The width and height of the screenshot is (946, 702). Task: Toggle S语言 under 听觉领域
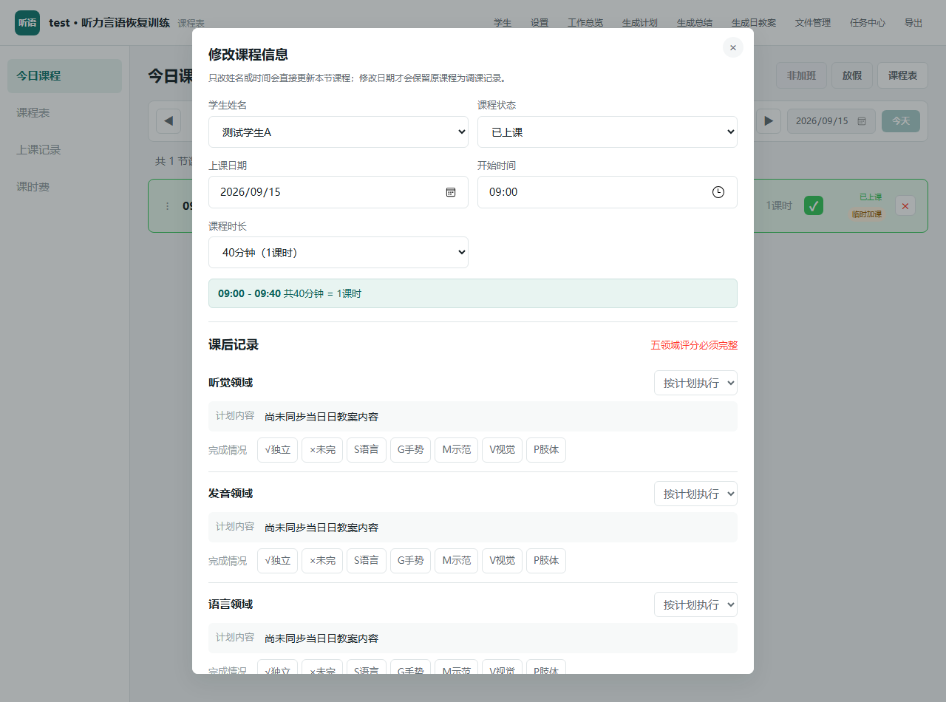point(367,450)
